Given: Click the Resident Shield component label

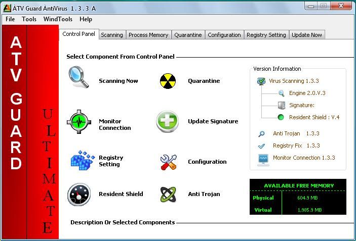Looking at the screenshot, I should pos(121,194).
